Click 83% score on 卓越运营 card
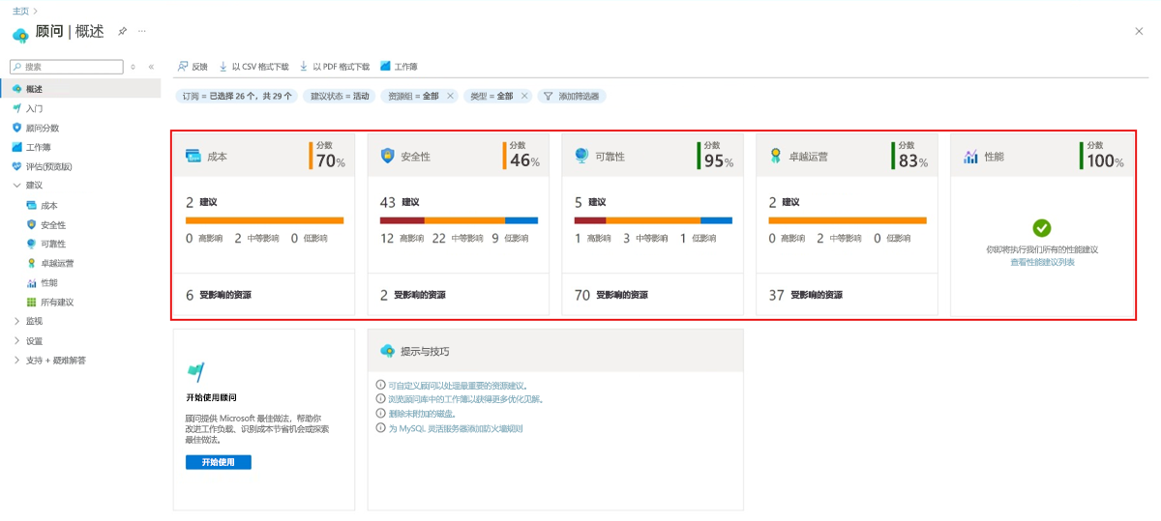The width and height of the screenshot is (1161, 521). click(914, 161)
